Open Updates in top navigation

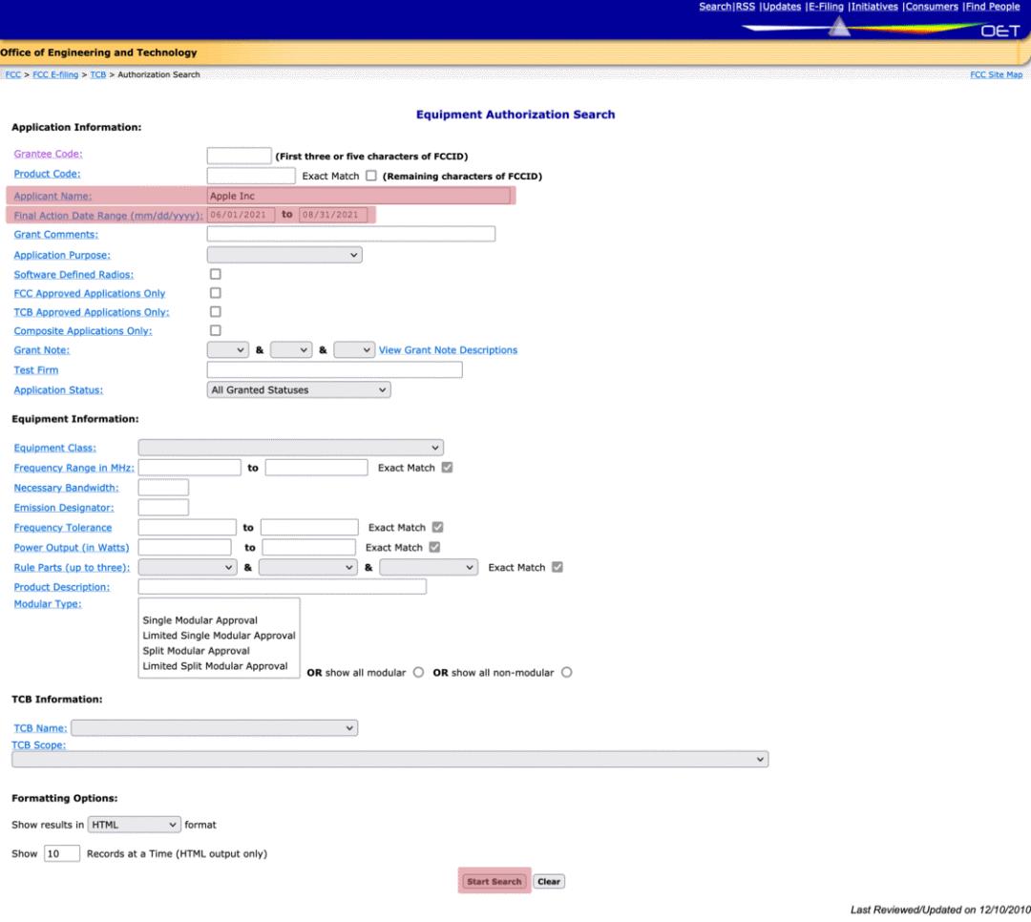tap(782, 7)
